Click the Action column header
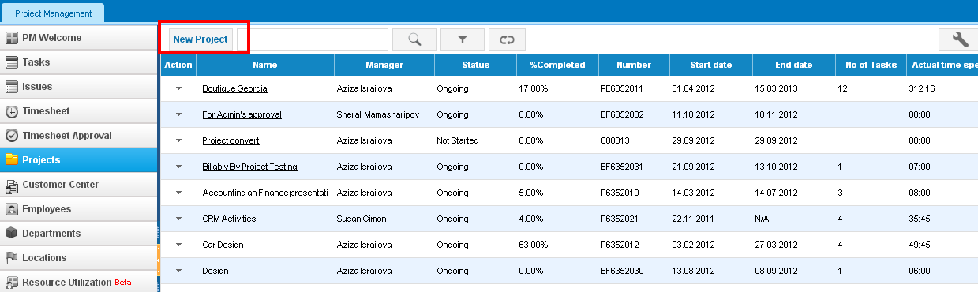This screenshot has height=292, width=978. point(178,65)
